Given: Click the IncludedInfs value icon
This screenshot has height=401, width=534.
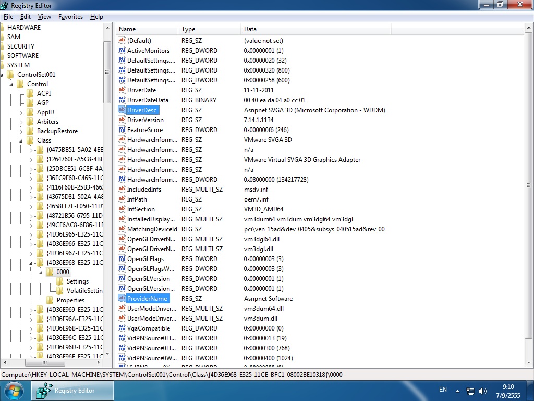Looking at the screenshot, I should (122, 189).
